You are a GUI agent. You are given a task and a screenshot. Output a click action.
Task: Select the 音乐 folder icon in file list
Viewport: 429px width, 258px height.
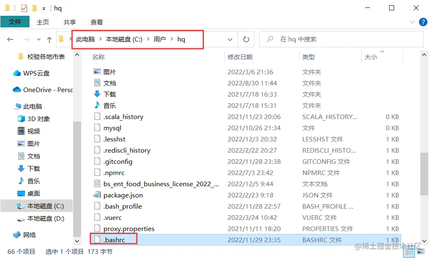(x=97, y=105)
